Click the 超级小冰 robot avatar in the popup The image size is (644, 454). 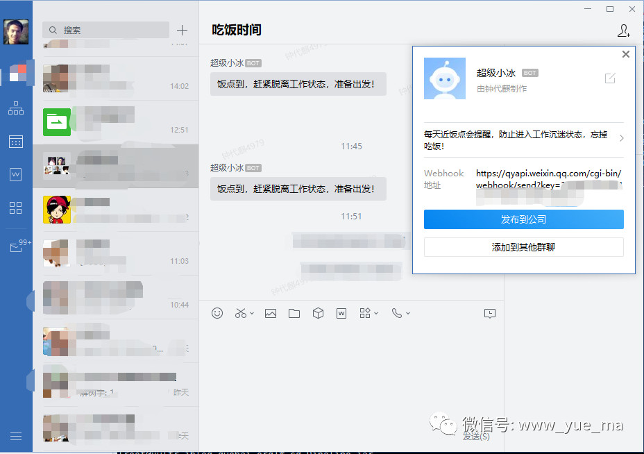click(x=445, y=78)
